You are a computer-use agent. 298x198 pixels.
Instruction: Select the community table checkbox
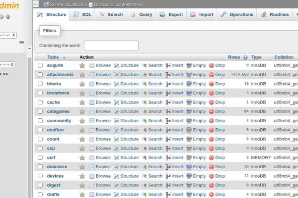40,120
